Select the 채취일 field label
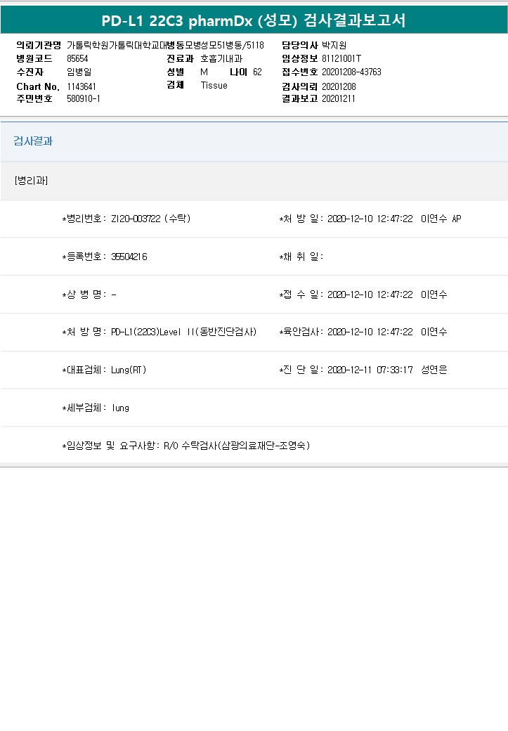 [301, 257]
